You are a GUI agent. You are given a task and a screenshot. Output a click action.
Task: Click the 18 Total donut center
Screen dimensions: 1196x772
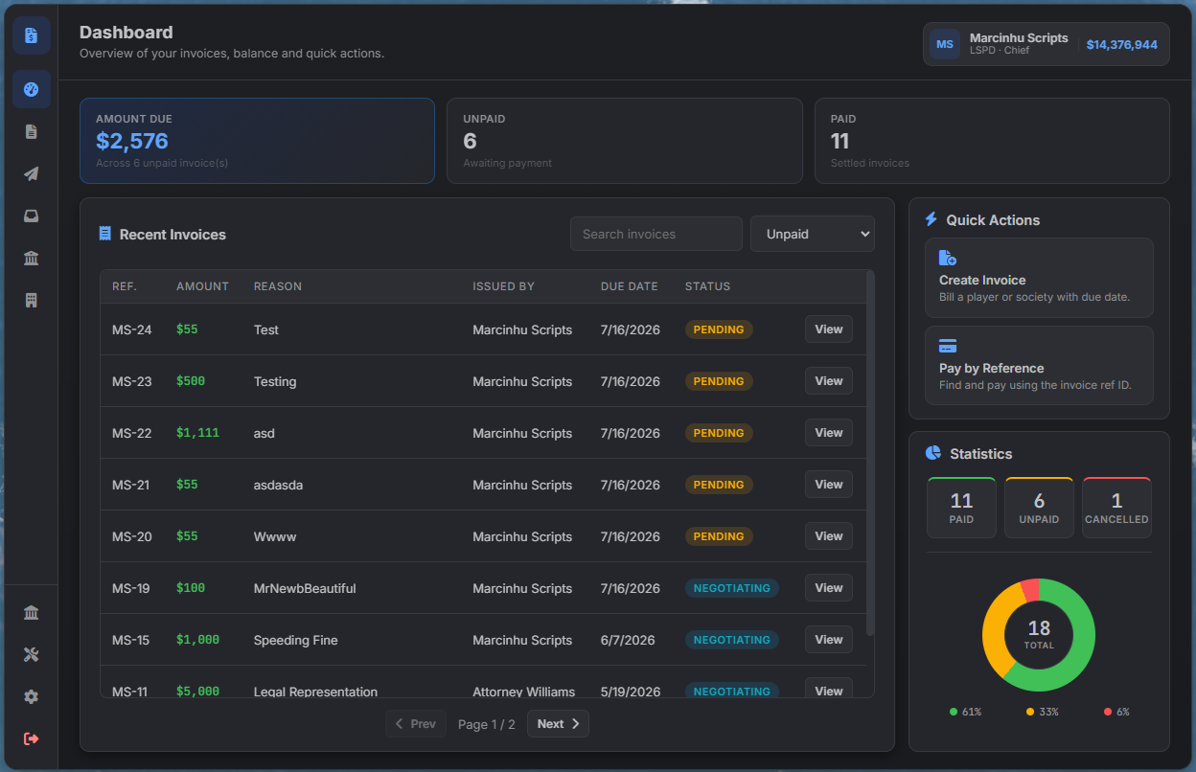coord(1039,634)
